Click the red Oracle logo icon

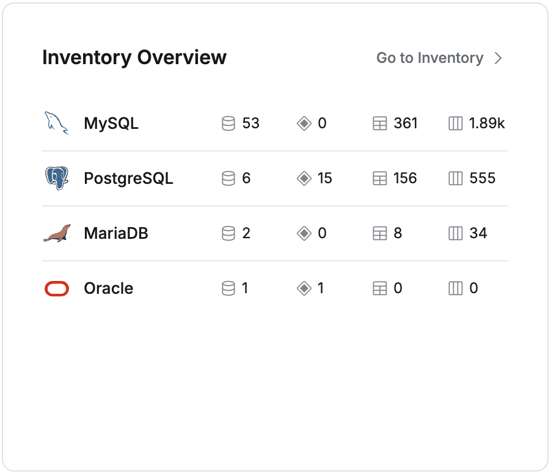(56, 288)
